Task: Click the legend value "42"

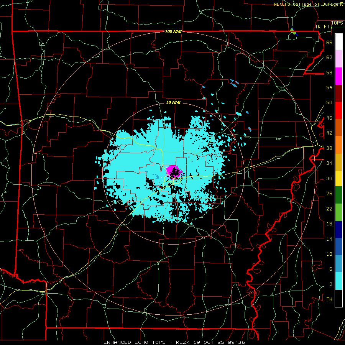Action: tap(329, 133)
